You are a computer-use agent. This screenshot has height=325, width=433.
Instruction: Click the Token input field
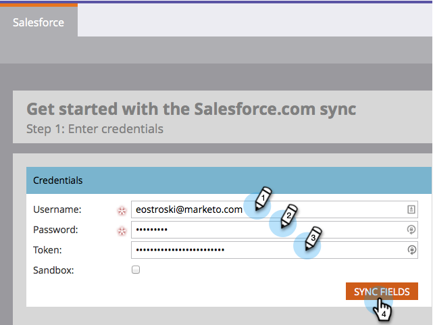(274, 250)
